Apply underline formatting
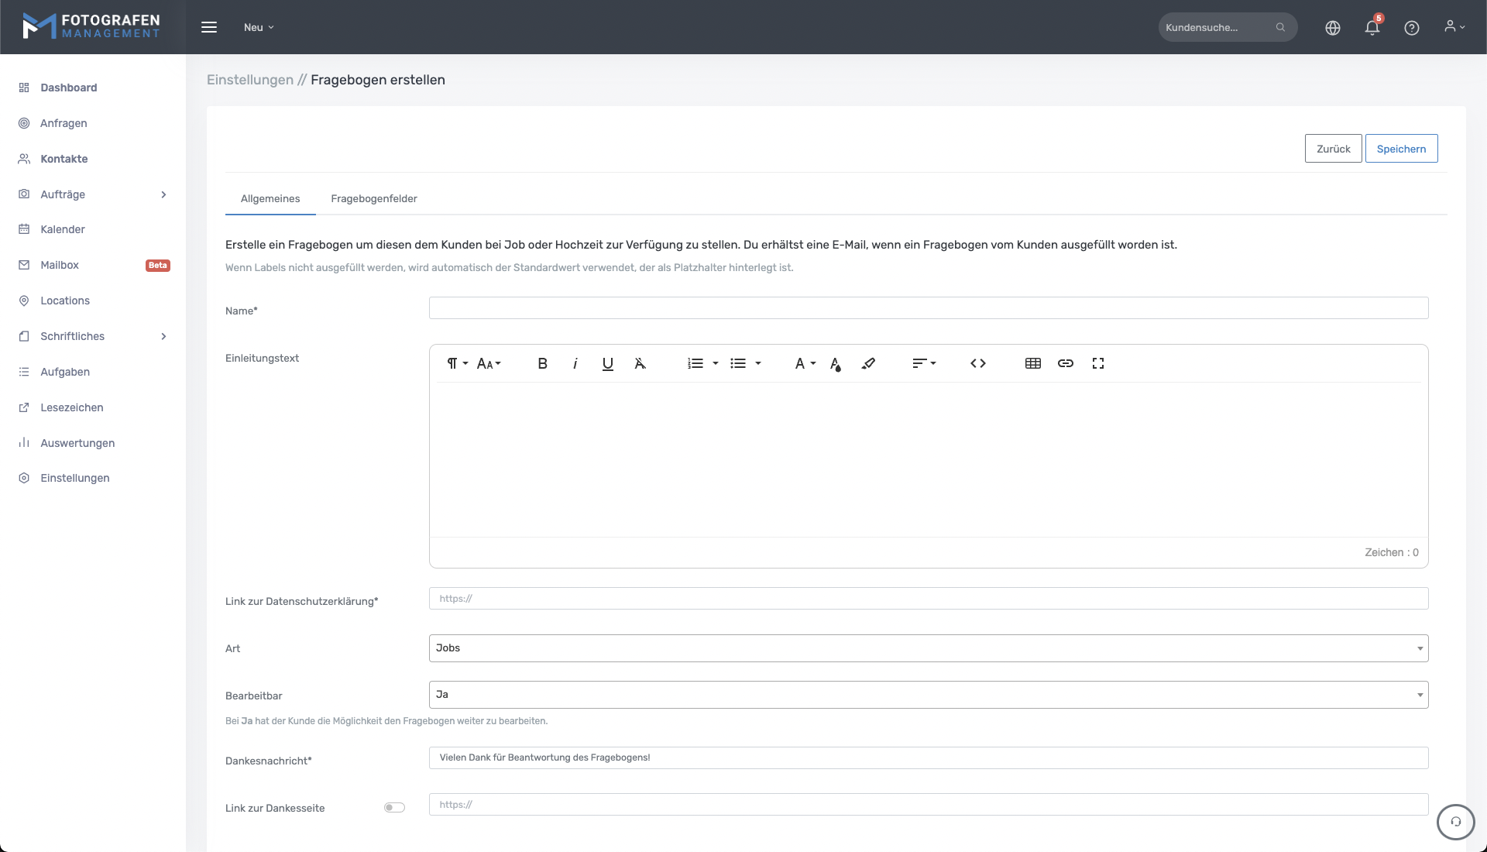Viewport: 1487px width, 852px height. coord(607,363)
